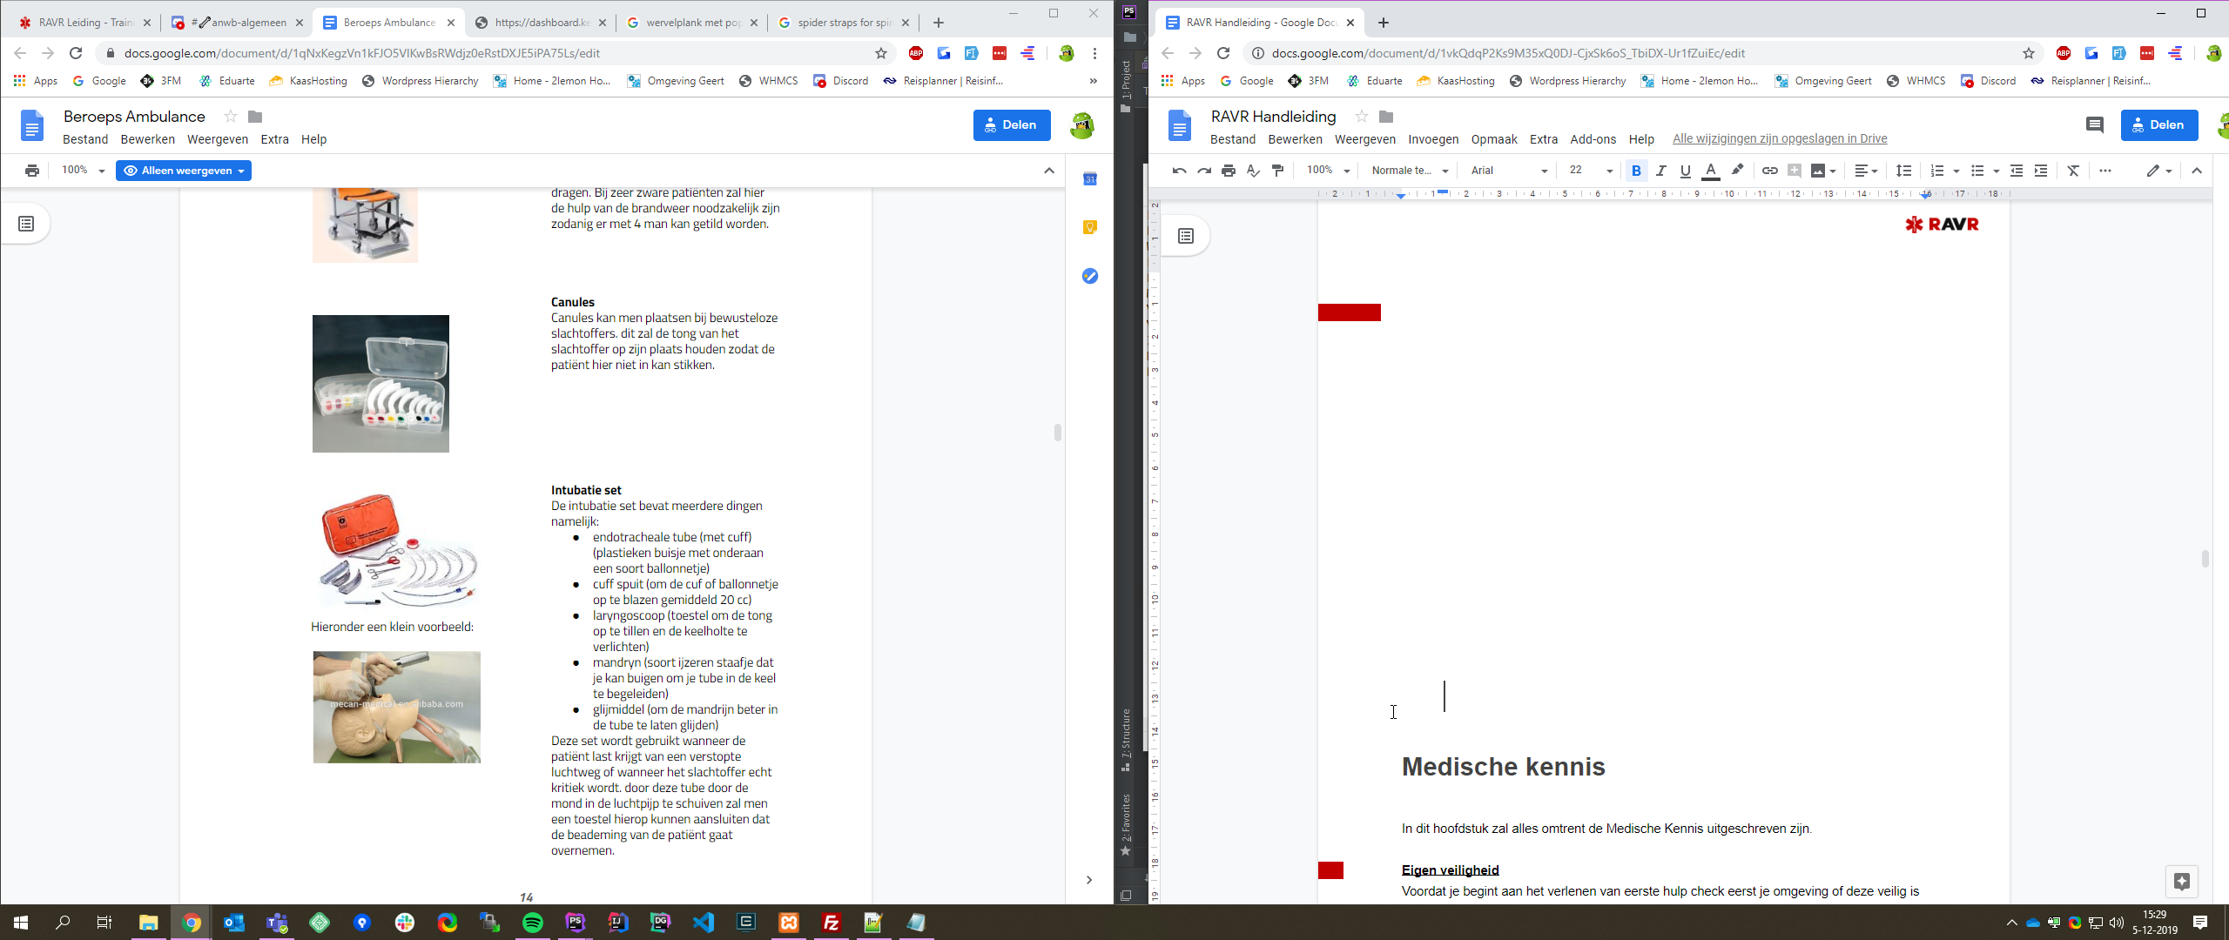Open the Invoegen menu
Screen dimensions: 2229x940
click(1432, 139)
